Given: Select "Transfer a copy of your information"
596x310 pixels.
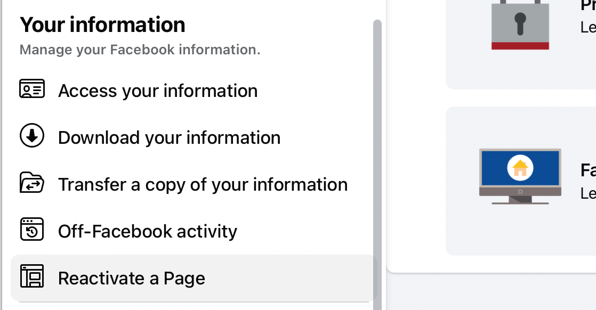Looking at the screenshot, I should pos(203,184).
